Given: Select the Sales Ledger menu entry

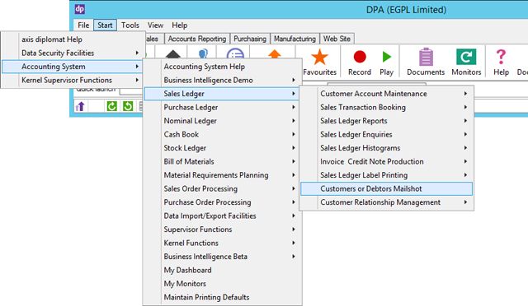Looking at the screenshot, I should pos(222,94).
